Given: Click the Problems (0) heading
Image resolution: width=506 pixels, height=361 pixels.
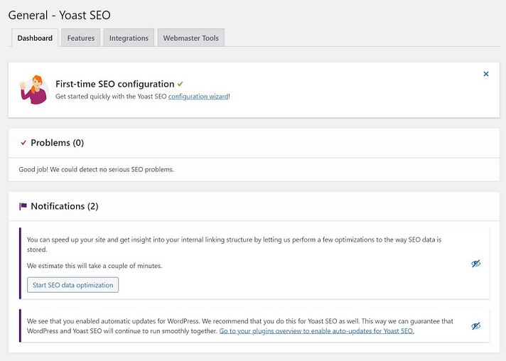Looking at the screenshot, I should pyautogui.click(x=57, y=143).
